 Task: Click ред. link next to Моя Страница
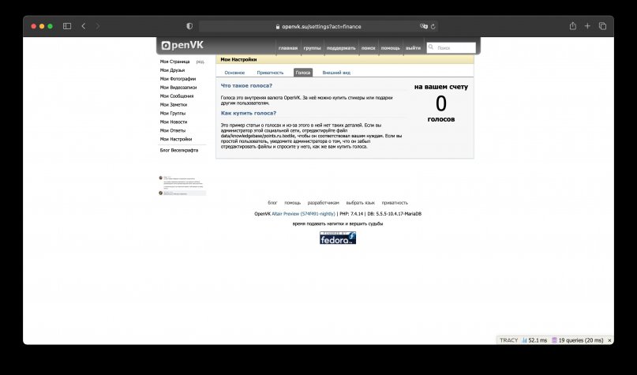(x=200, y=62)
